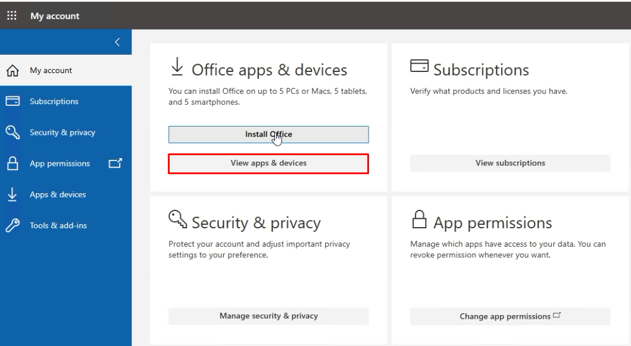Click the lock icon beside App permissions in sidebar
Image resolution: width=631 pixels, height=346 pixels.
[x=13, y=163]
